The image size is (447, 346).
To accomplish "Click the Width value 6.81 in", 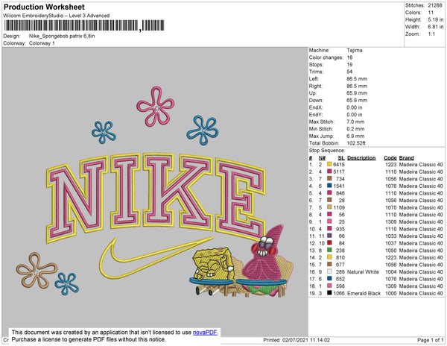I will (x=435, y=27).
